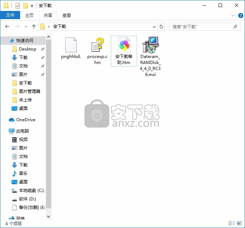Open 网络 in the navigation pane

(x=17, y=218)
